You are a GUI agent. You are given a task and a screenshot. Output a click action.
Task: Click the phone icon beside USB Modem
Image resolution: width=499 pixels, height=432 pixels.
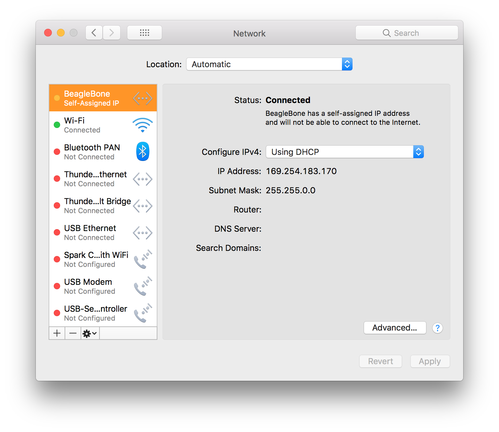click(x=143, y=286)
